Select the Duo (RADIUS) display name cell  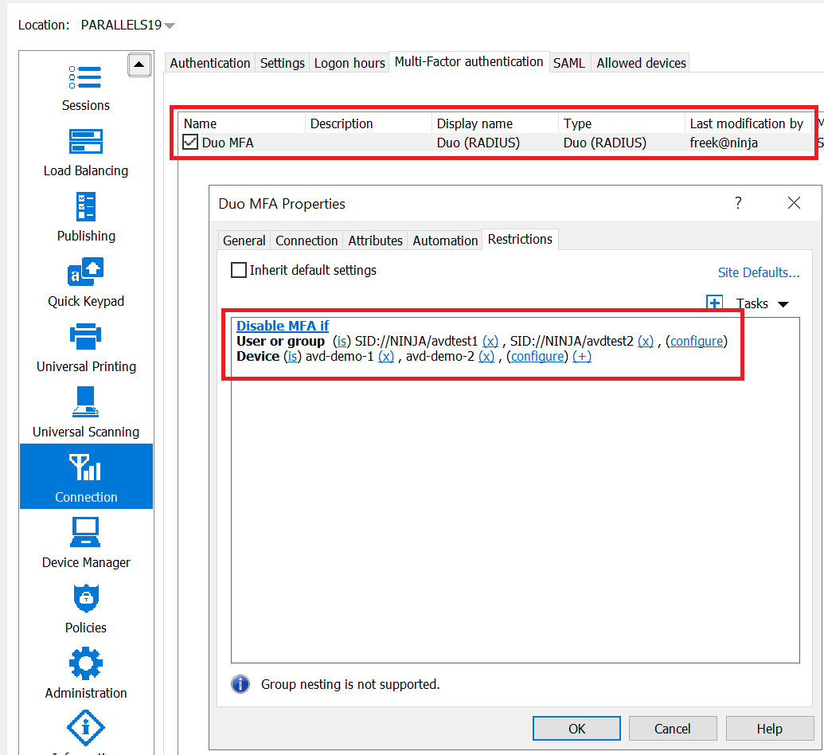[478, 143]
